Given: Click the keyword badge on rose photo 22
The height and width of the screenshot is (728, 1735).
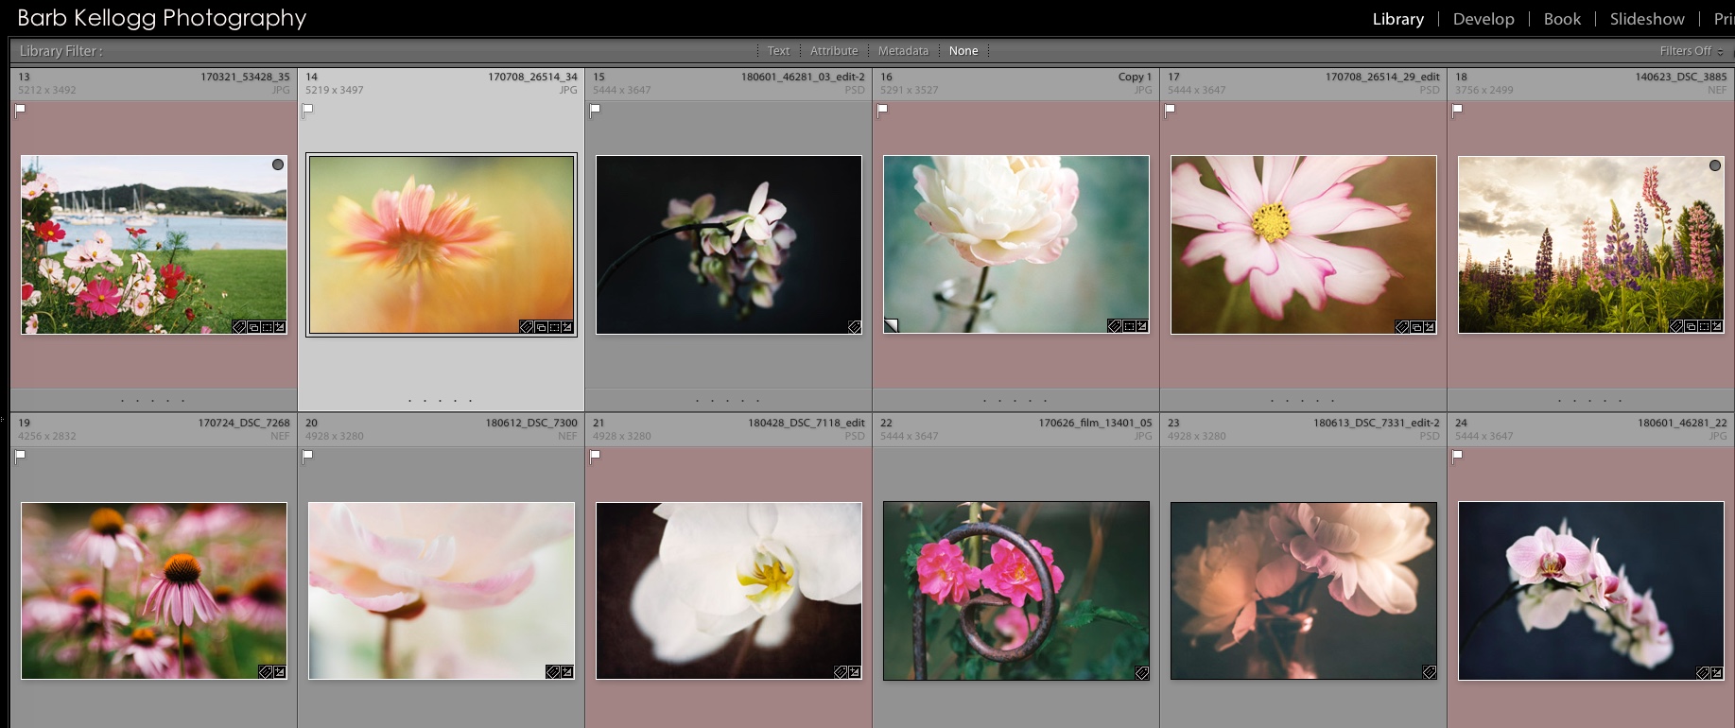Looking at the screenshot, I should pos(1142,673).
